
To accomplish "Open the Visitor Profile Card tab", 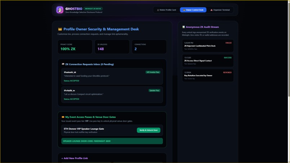I will coord(167,10).
